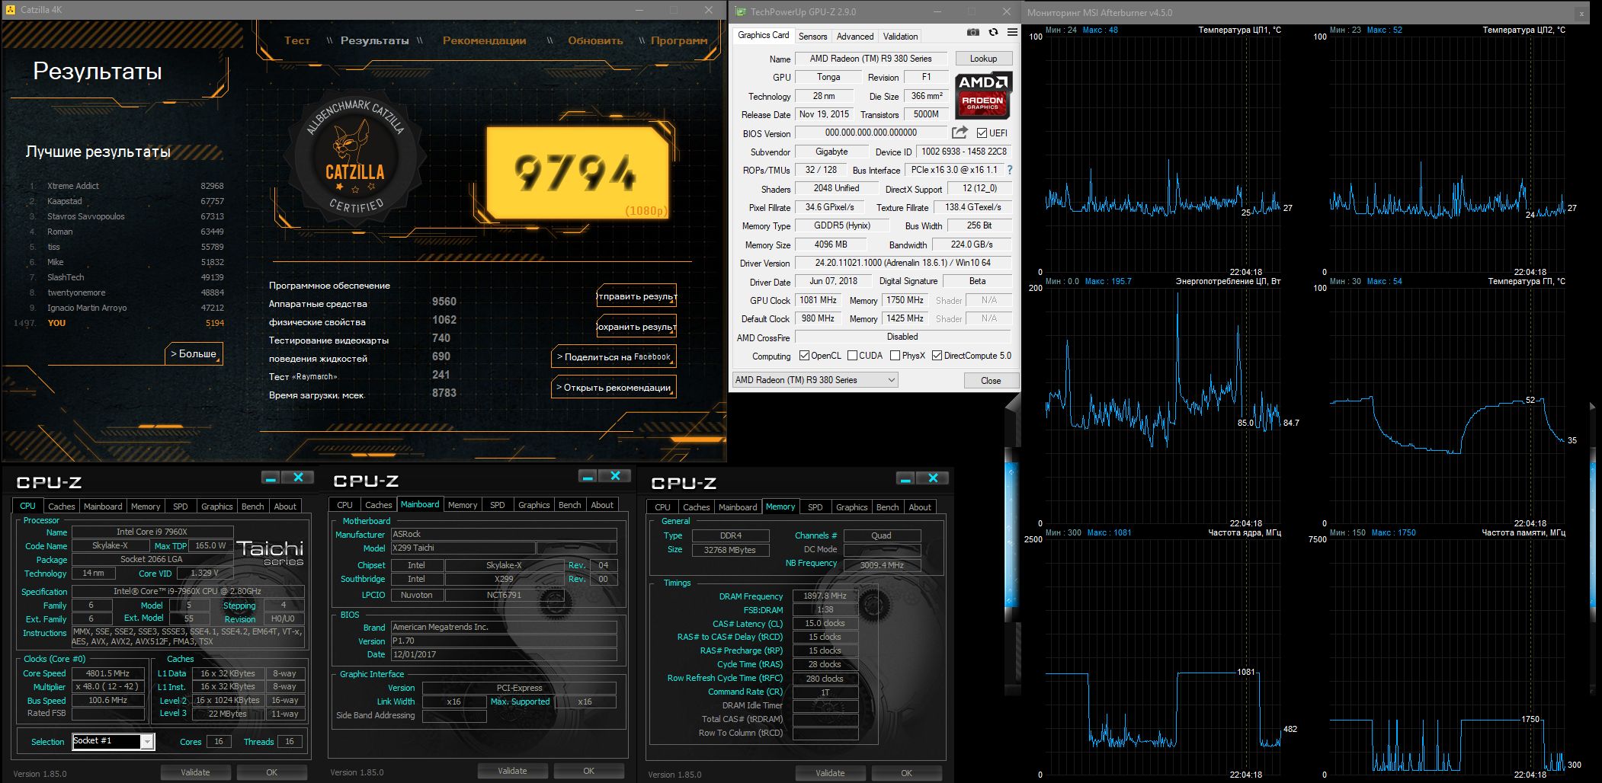Image resolution: width=1602 pixels, height=783 pixels.
Task: Toggle the DirectCompute 5.0 checkbox
Action: coord(937,356)
